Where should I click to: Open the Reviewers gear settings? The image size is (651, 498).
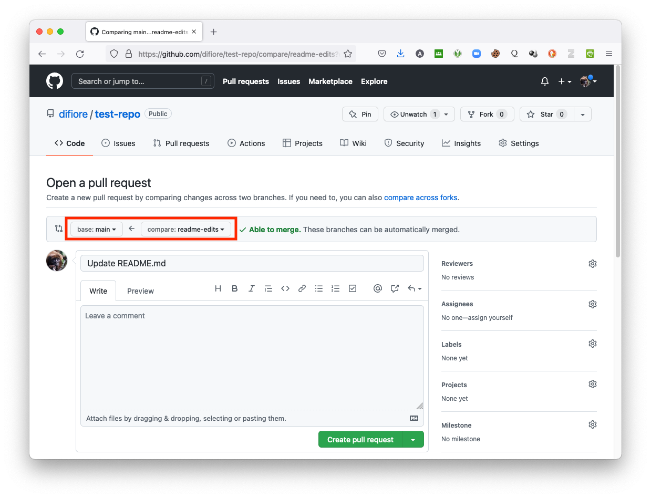(592, 264)
